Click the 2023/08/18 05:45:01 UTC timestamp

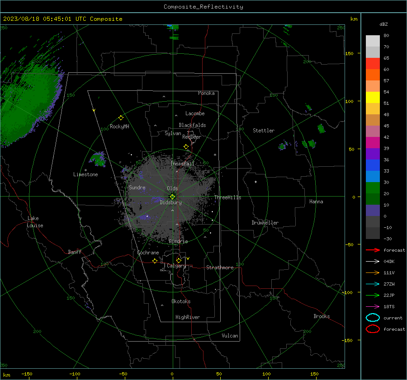pos(62,19)
